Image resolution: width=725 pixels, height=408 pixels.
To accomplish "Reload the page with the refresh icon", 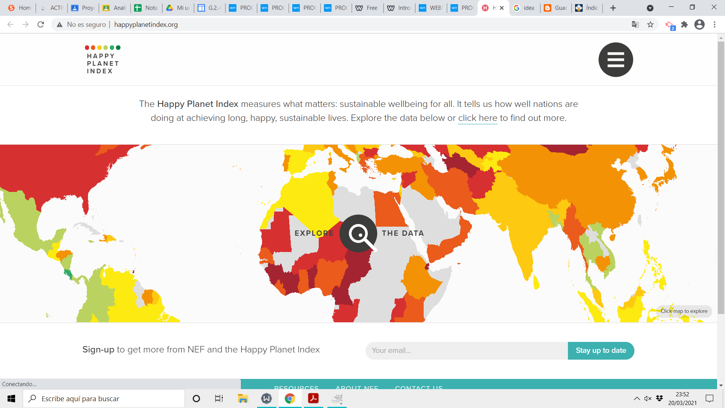I will coord(41,25).
